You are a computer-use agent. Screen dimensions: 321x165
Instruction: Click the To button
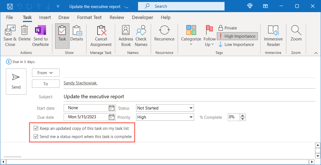tap(46, 84)
